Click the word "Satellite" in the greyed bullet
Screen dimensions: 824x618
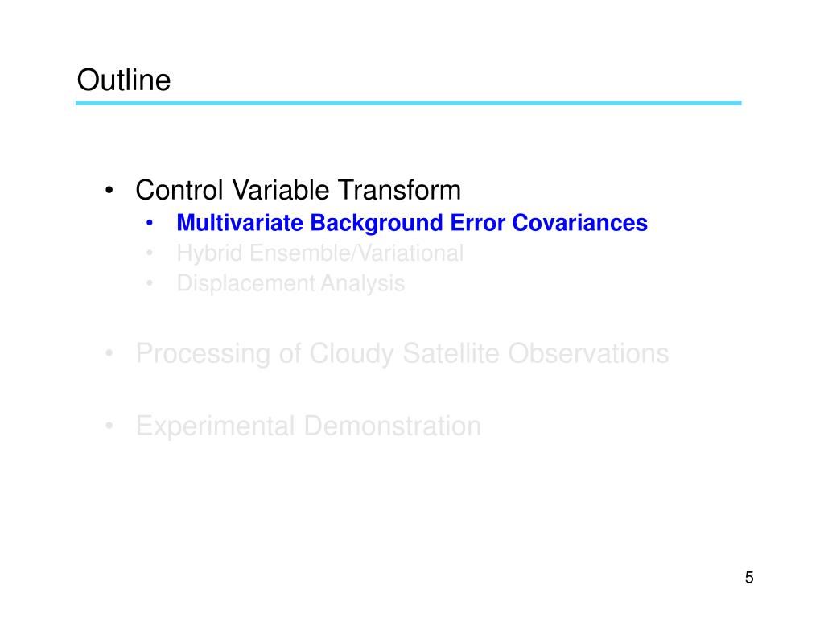click(x=451, y=353)
